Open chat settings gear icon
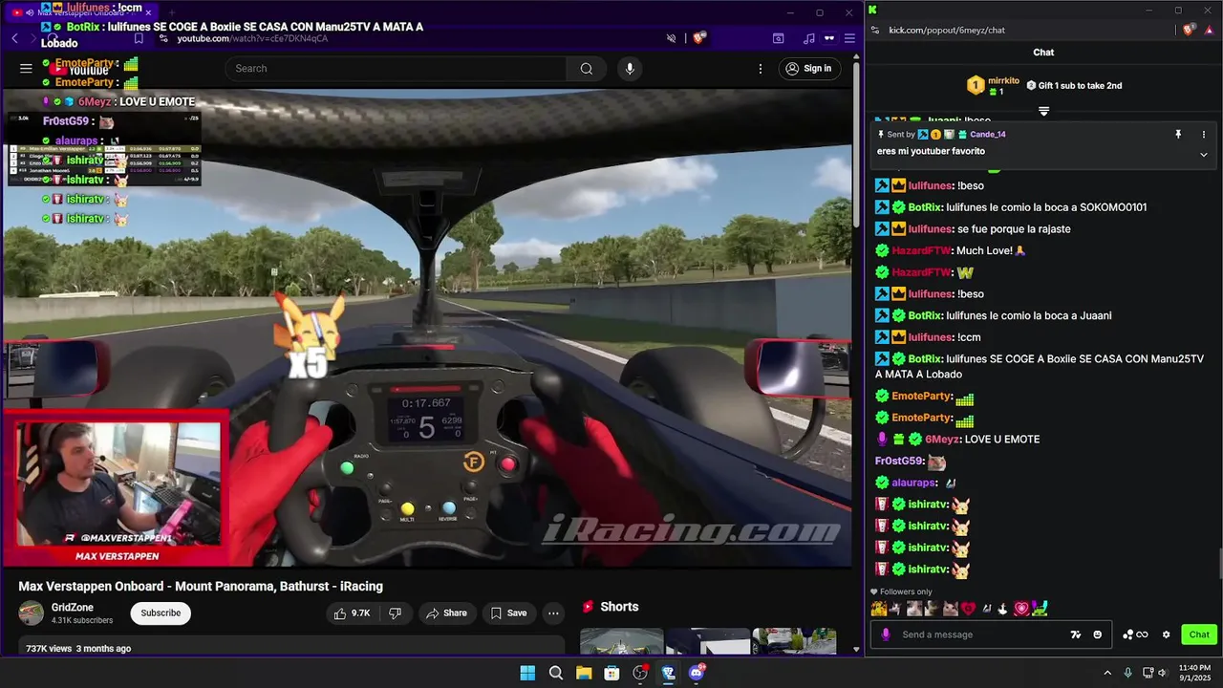1223x688 pixels. (1166, 634)
